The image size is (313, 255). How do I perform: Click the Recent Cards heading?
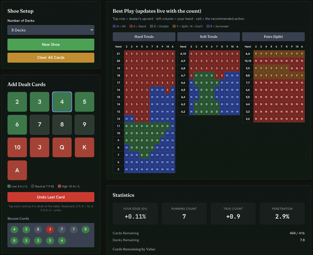(x=18, y=219)
